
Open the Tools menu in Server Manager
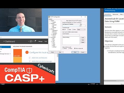tap(46, 41)
